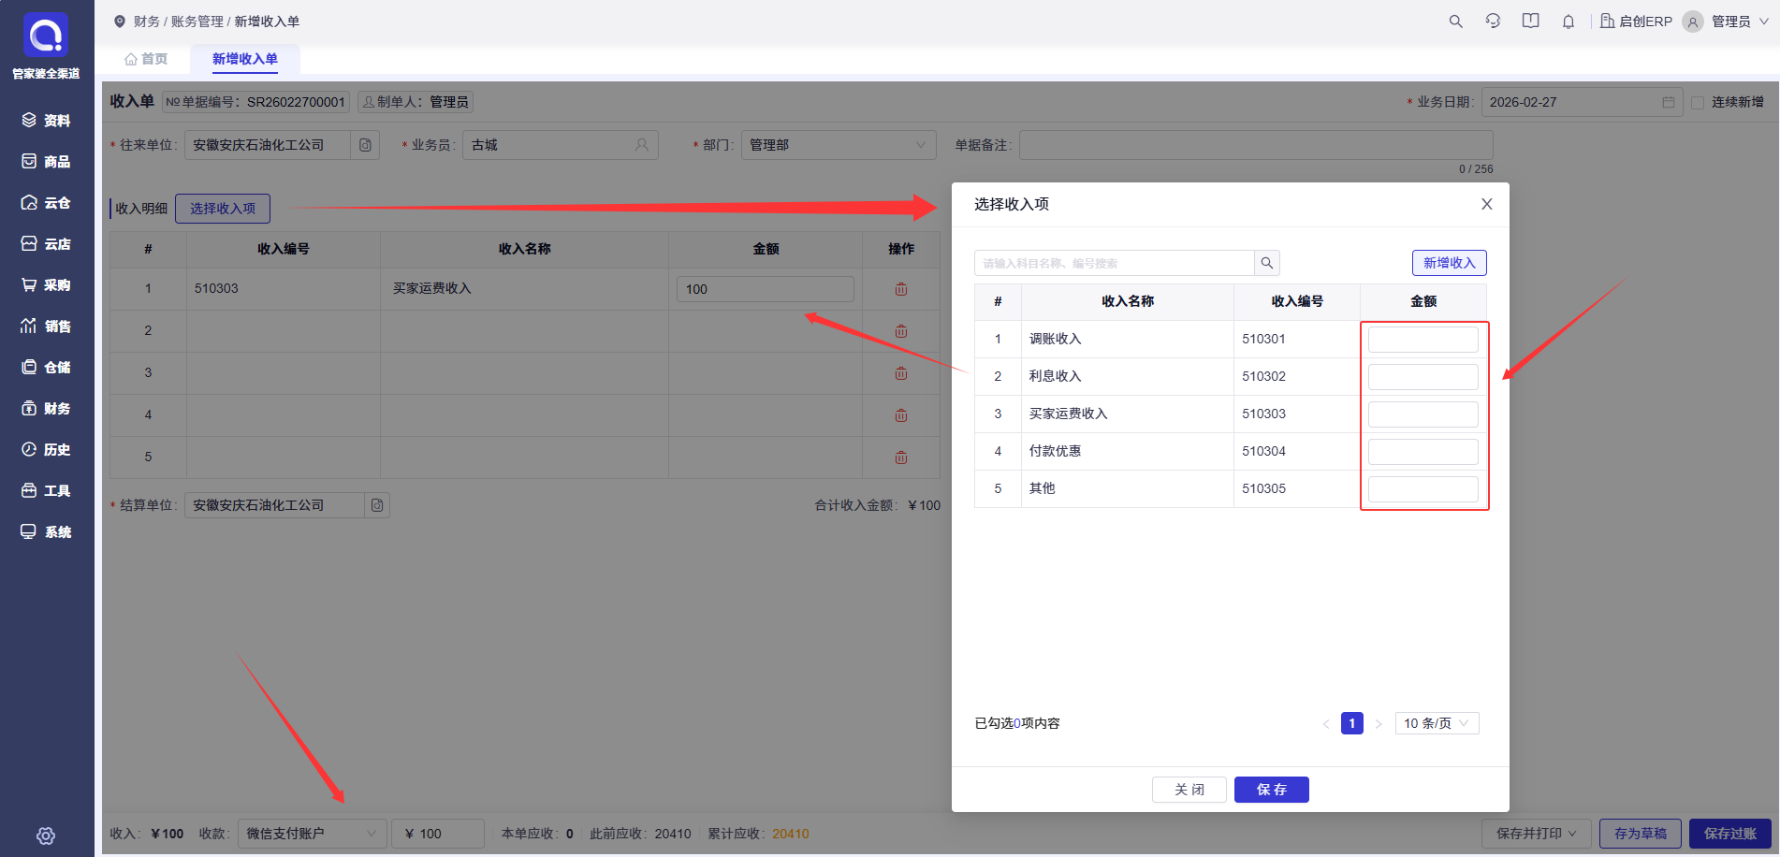Expand the 10 条/页 page size dropdown
The image size is (1780, 857).
tap(1437, 723)
